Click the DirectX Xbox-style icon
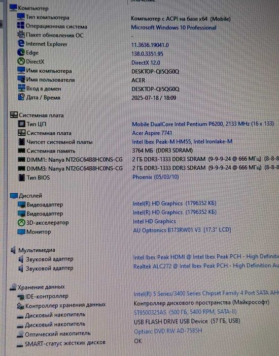 tap(21, 62)
